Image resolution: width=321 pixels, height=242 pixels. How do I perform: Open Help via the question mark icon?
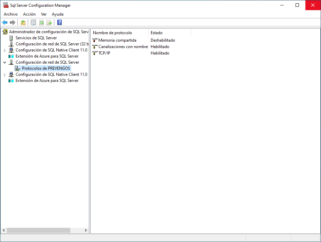pos(60,23)
